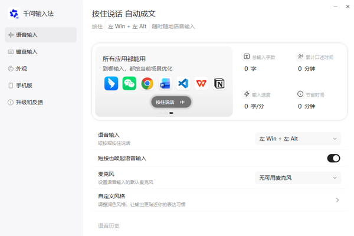Click the 语音输入 waveform sidebar icon
This screenshot has width=354, height=236.
[11, 35]
